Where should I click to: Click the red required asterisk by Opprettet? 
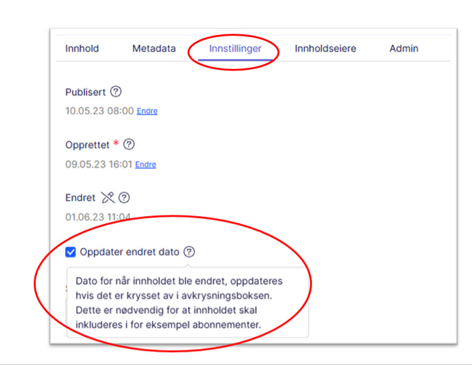point(116,143)
